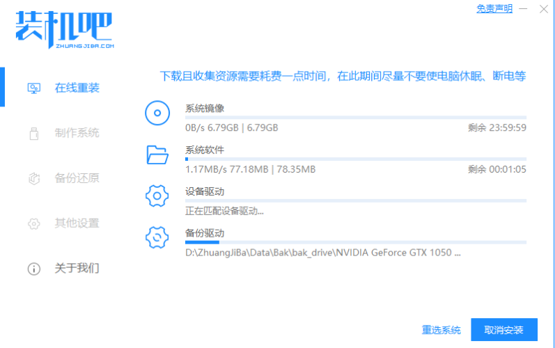Click the monitor icon beside 在线重装
The width and height of the screenshot is (555, 348).
coord(33,88)
